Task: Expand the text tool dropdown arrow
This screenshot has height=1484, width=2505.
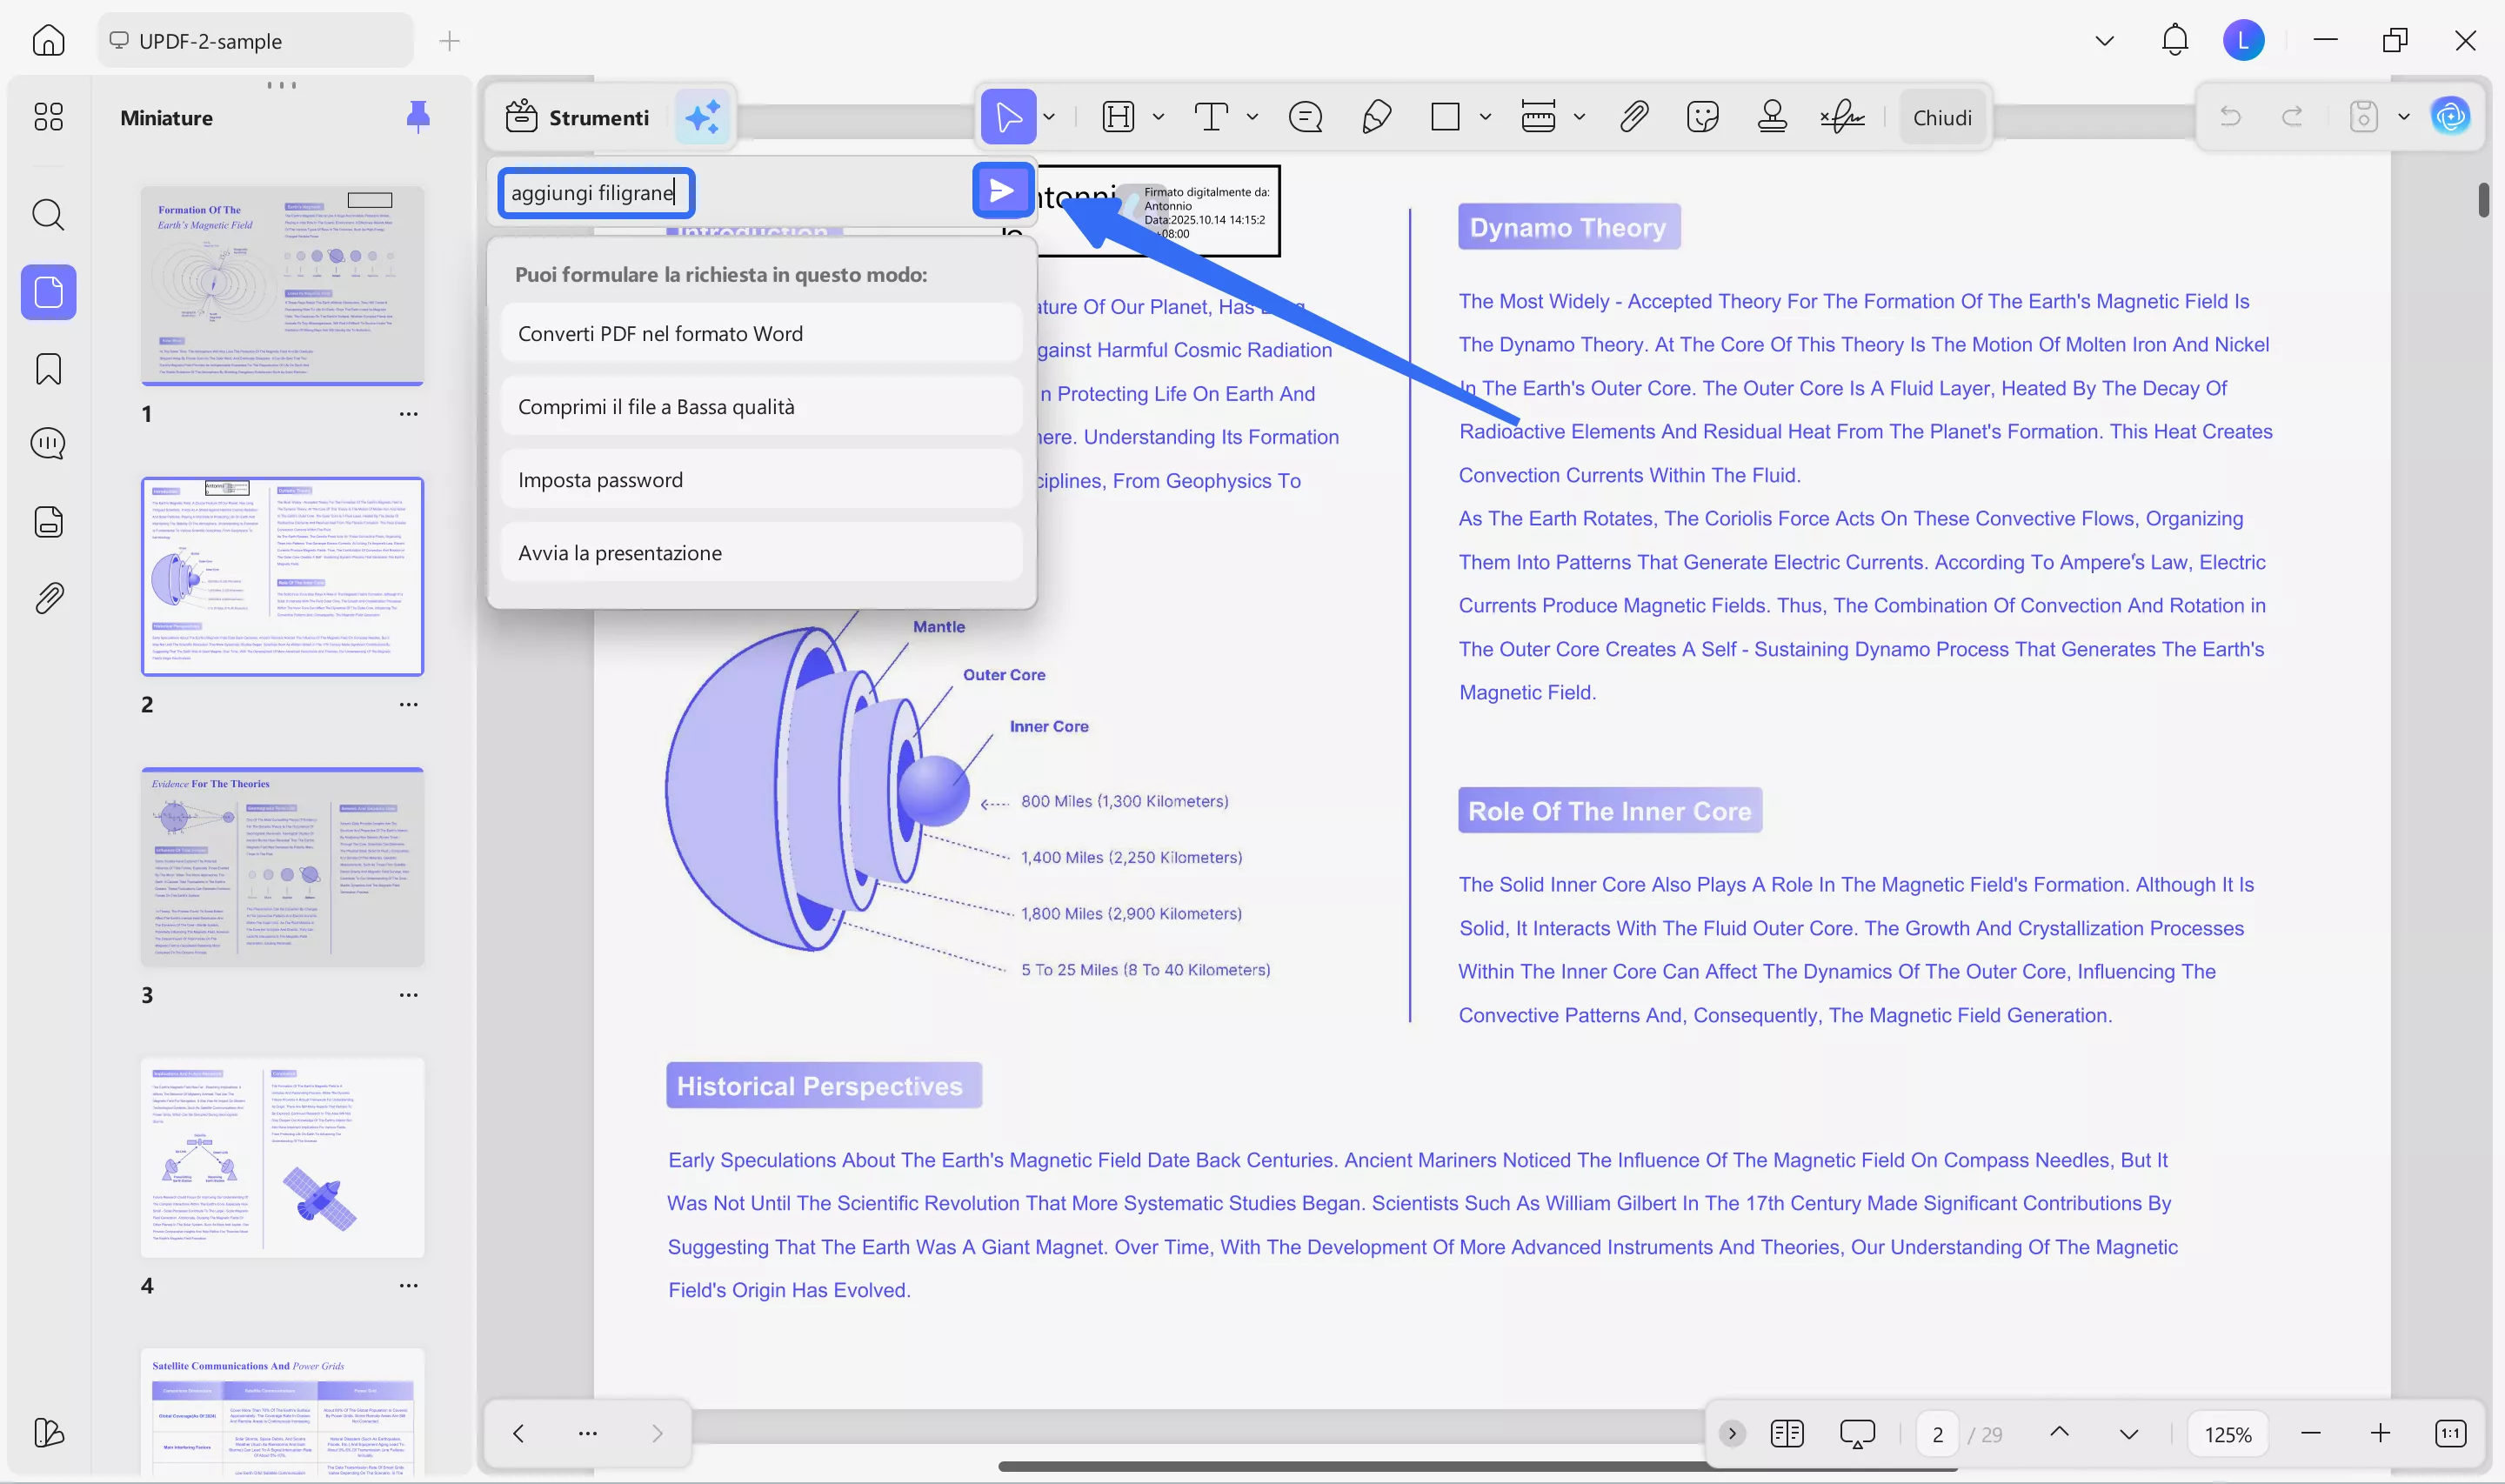Action: [1252, 117]
